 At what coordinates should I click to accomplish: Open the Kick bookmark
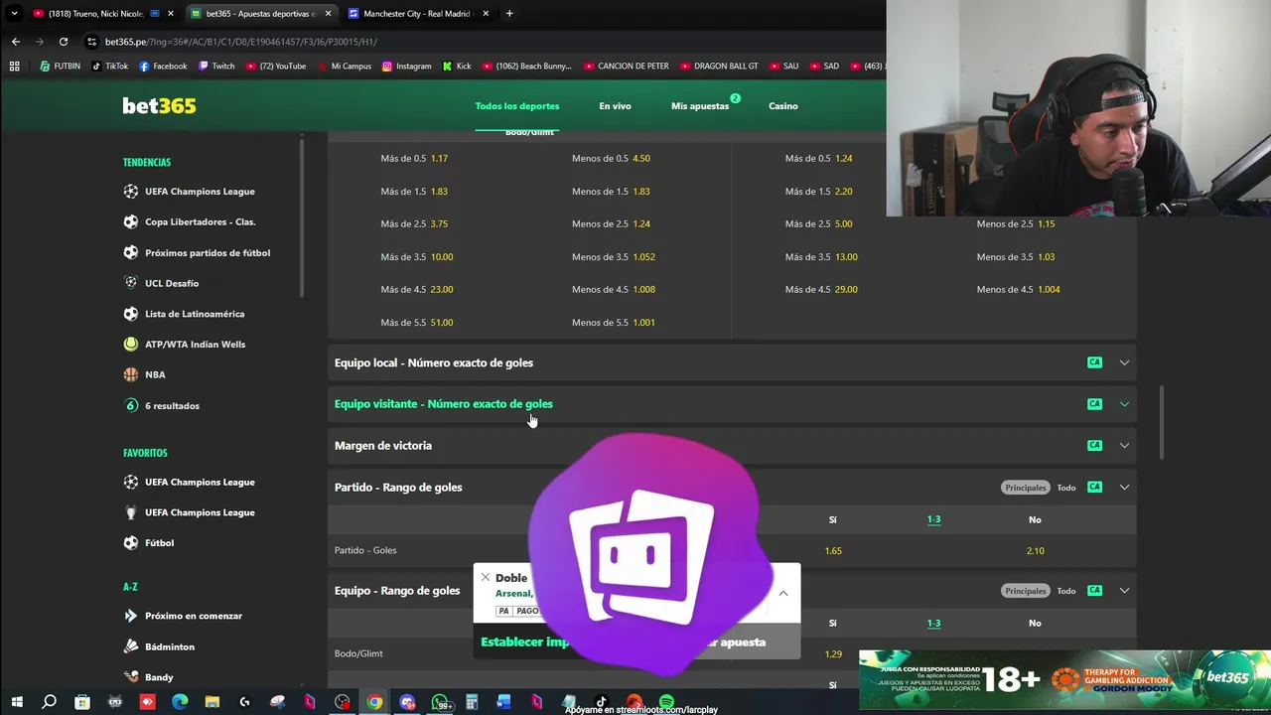point(457,67)
